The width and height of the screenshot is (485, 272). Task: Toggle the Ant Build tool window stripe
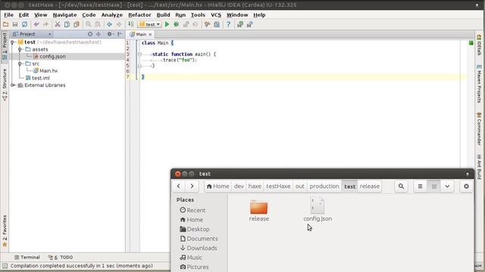(479, 167)
